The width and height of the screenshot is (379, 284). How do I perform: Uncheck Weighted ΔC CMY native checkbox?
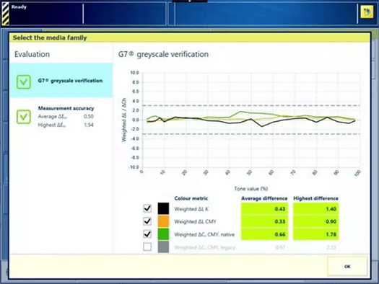[147, 234]
